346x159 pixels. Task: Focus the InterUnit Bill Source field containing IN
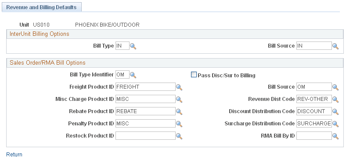[x=314, y=46]
